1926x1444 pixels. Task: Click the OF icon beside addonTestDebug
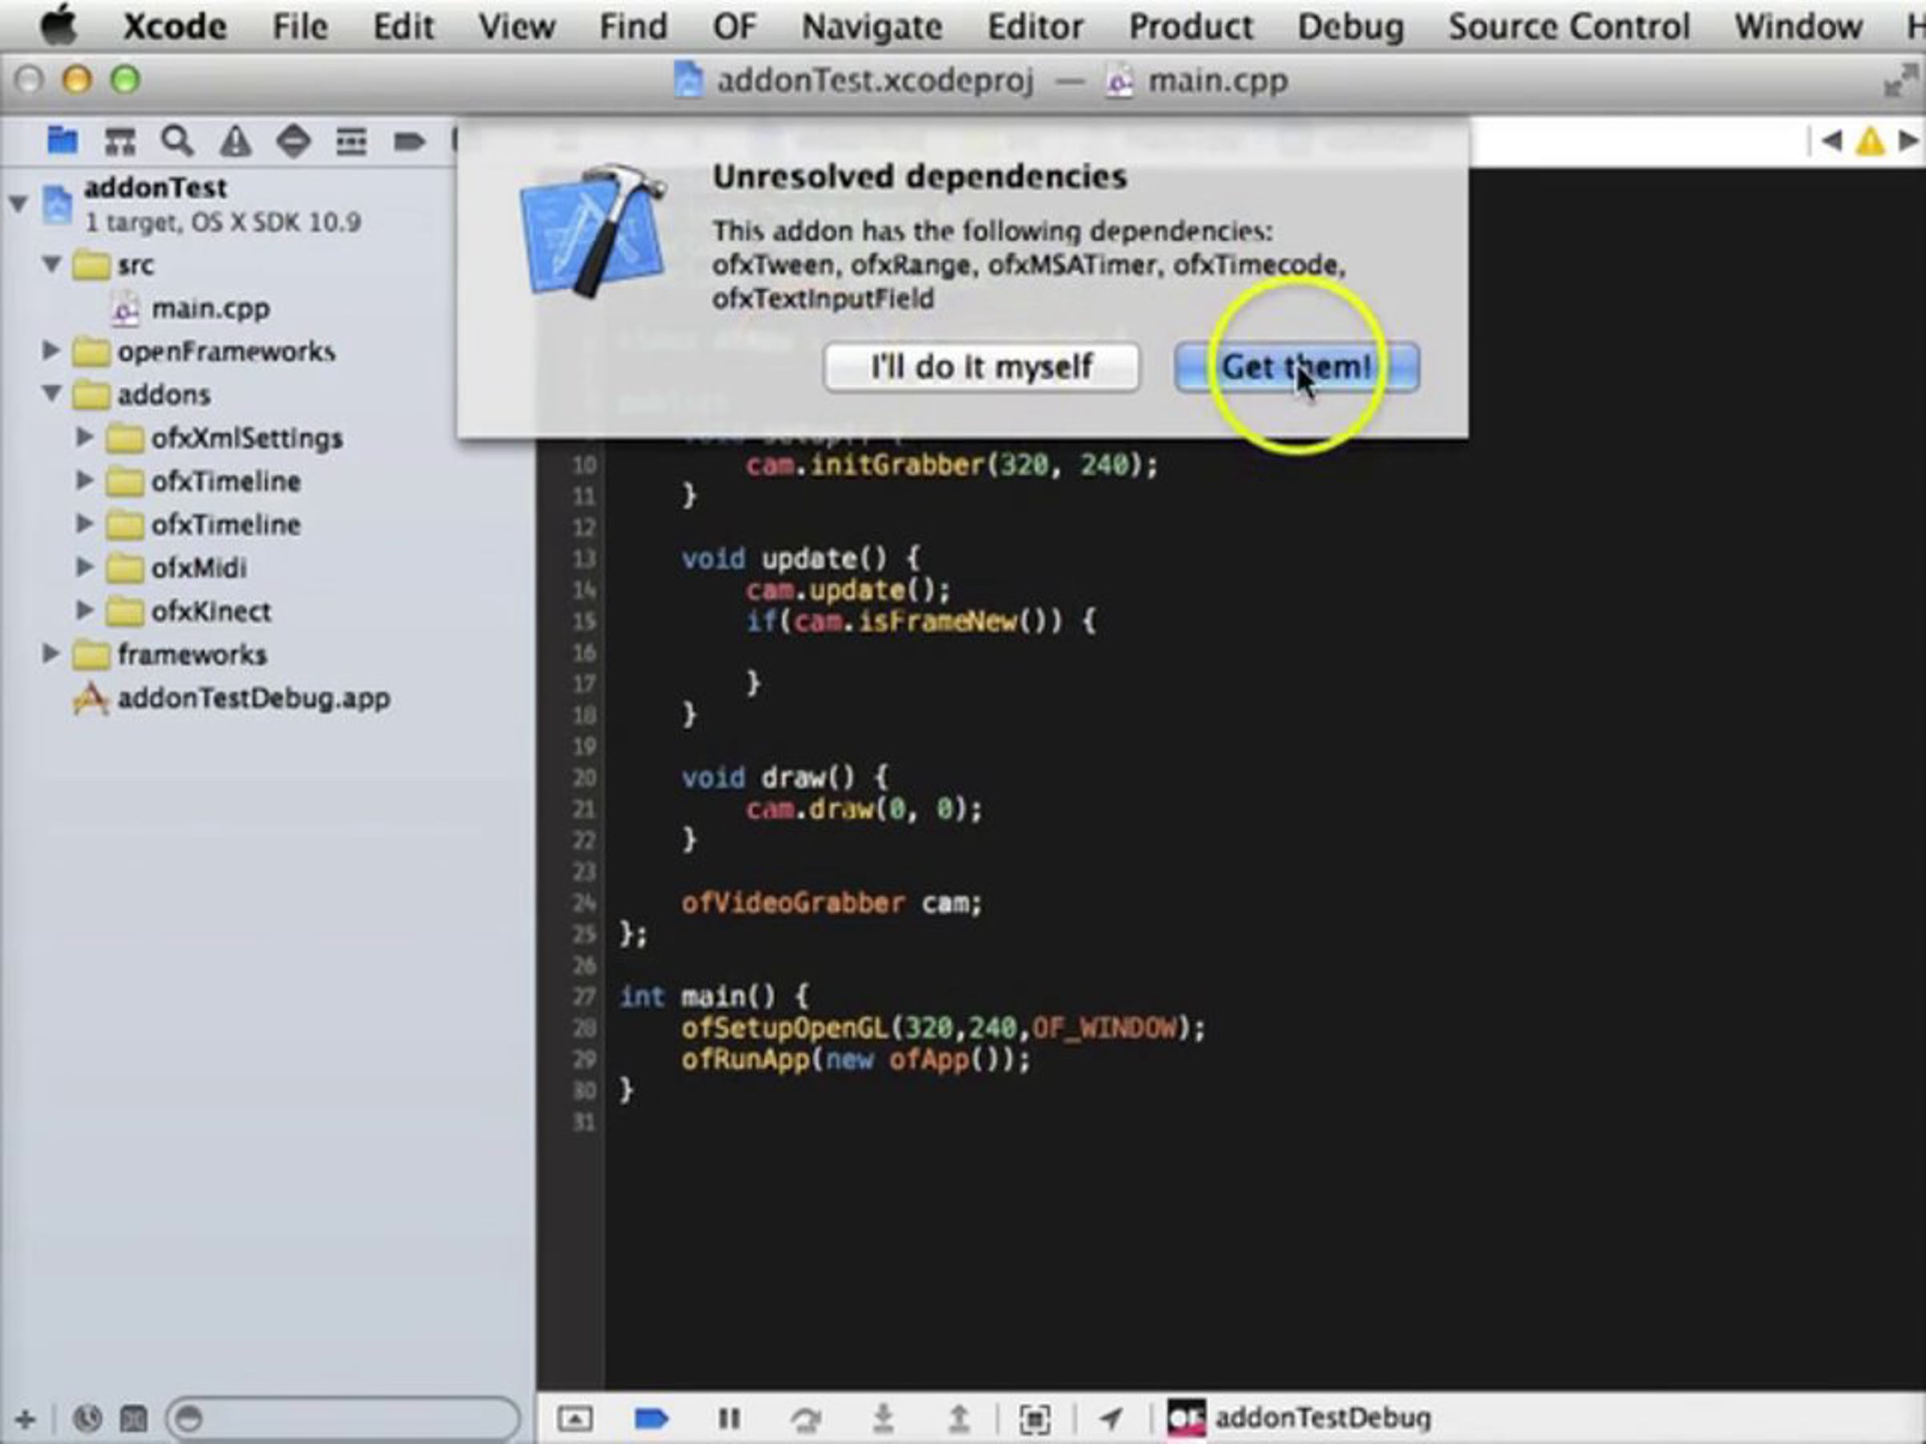(1186, 1420)
